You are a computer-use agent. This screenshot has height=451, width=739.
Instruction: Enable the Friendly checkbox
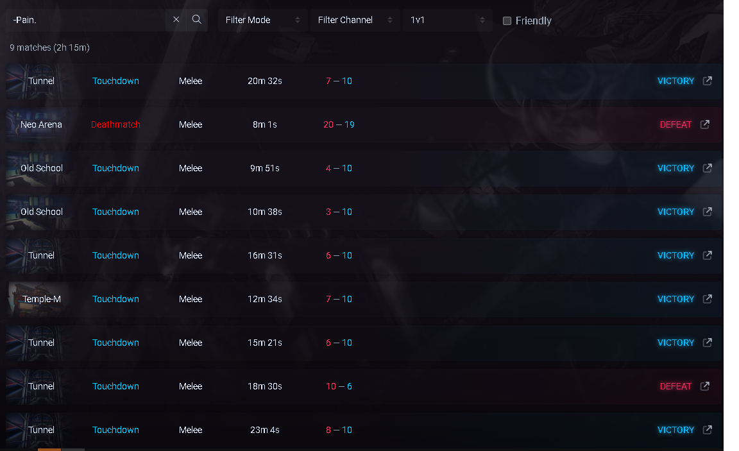[507, 21]
